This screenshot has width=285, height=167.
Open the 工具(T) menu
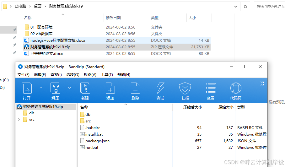pyautogui.click(x=107, y=75)
